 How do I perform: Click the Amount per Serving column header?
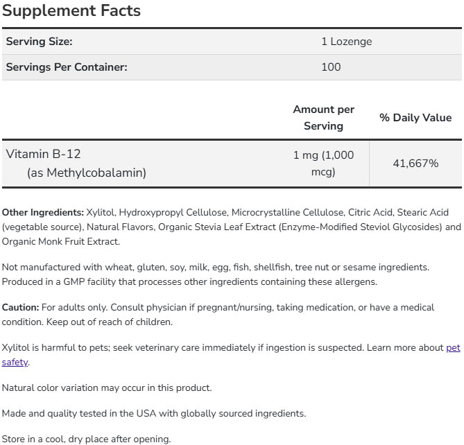[x=323, y=118]
